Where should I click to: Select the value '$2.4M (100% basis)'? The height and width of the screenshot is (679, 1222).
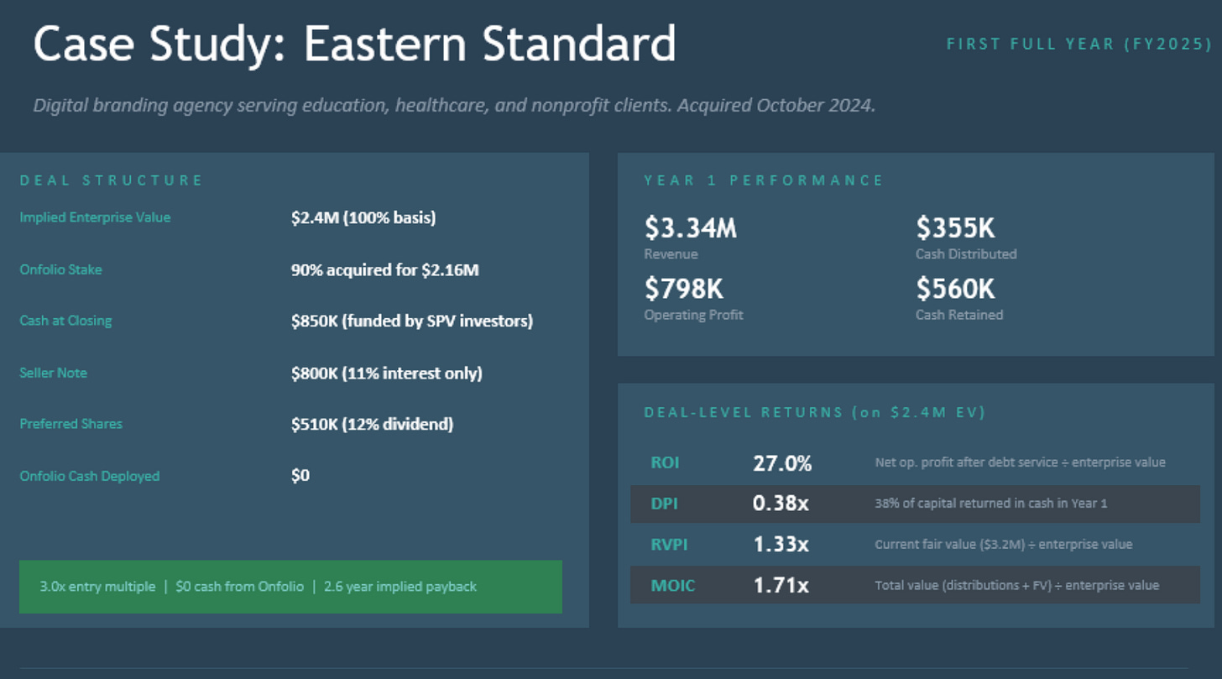[x=363, y=218]
